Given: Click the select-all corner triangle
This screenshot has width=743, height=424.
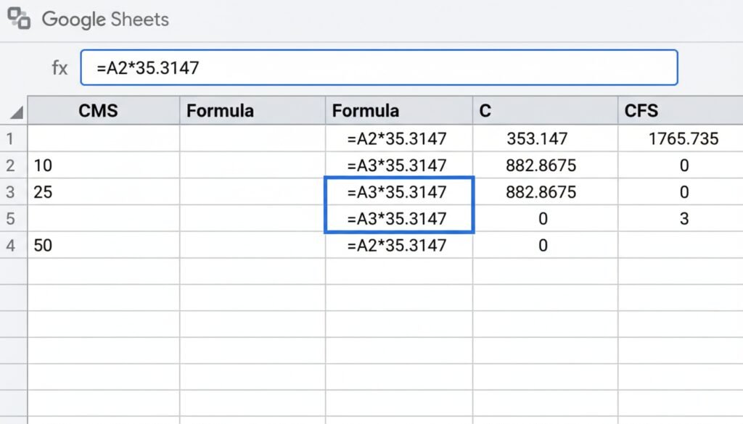Looking at the screenshot, I should click(x=17, y=112).
